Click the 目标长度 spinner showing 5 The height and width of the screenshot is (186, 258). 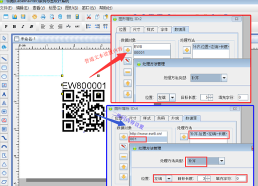211,97
